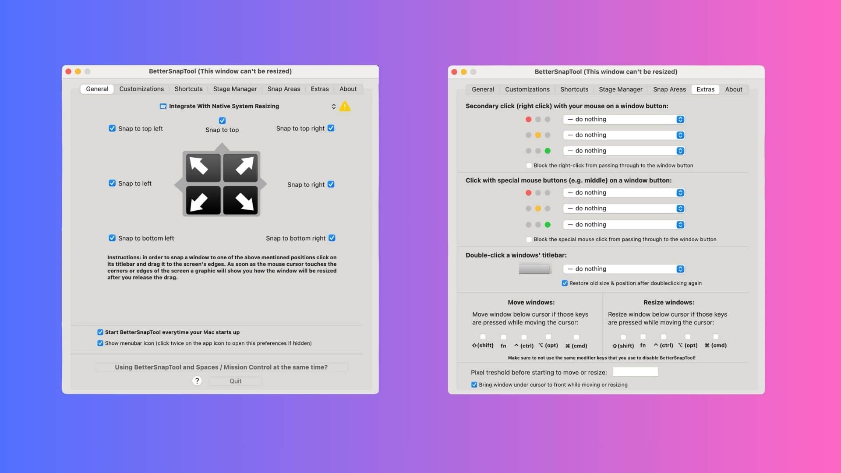Viewport: 841px width, 473px height.
Task: Click the help question mark icon
Action: (x=197, y=381)
